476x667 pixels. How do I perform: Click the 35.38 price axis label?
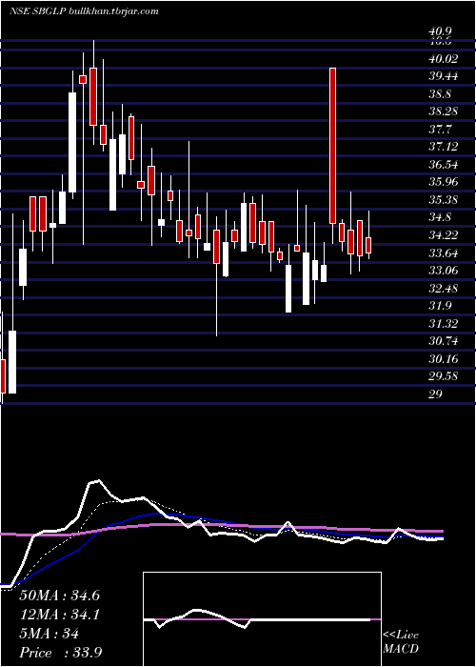point(443,200)
